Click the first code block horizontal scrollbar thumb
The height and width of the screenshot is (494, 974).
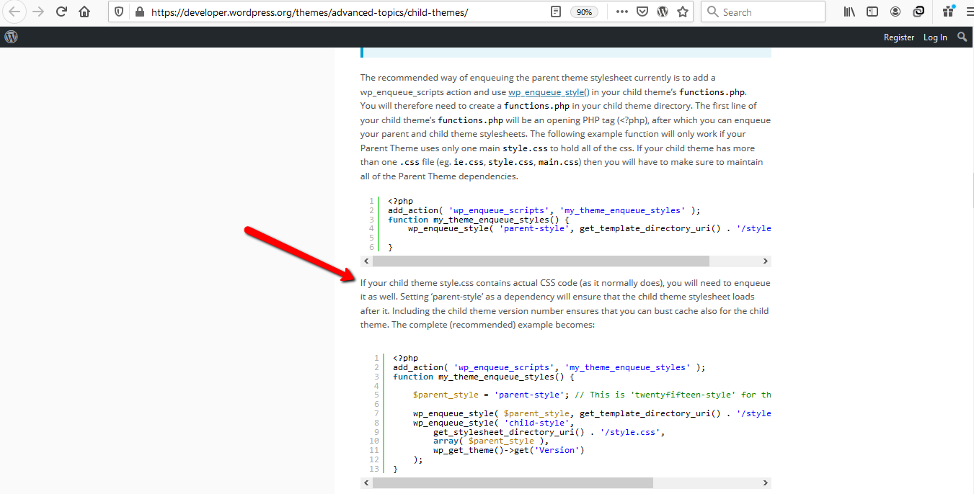(x=541, y=261)
